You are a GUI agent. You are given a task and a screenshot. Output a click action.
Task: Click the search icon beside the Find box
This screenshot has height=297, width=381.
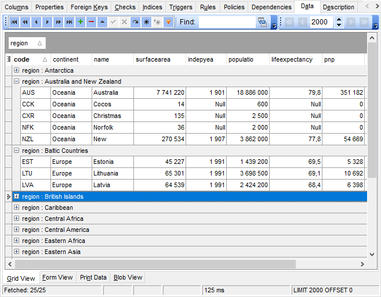(262, 22)
